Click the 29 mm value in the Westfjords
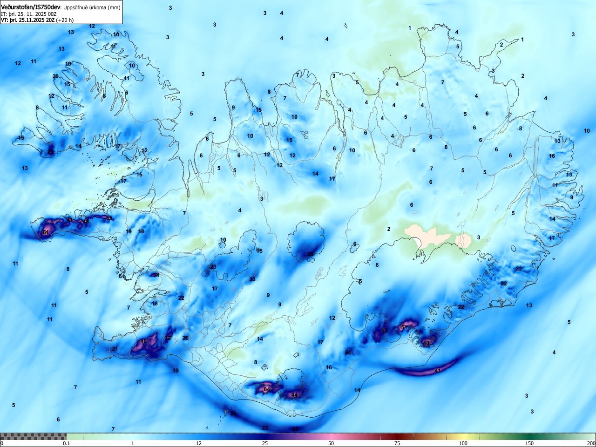 pos(51,151)
